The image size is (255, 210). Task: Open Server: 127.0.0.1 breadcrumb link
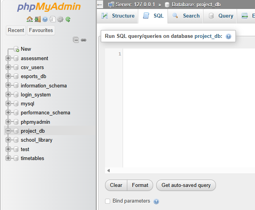point(135,5)
